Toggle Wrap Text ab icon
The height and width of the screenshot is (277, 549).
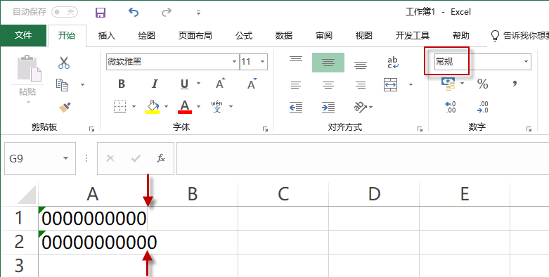(x=393, y=63)
